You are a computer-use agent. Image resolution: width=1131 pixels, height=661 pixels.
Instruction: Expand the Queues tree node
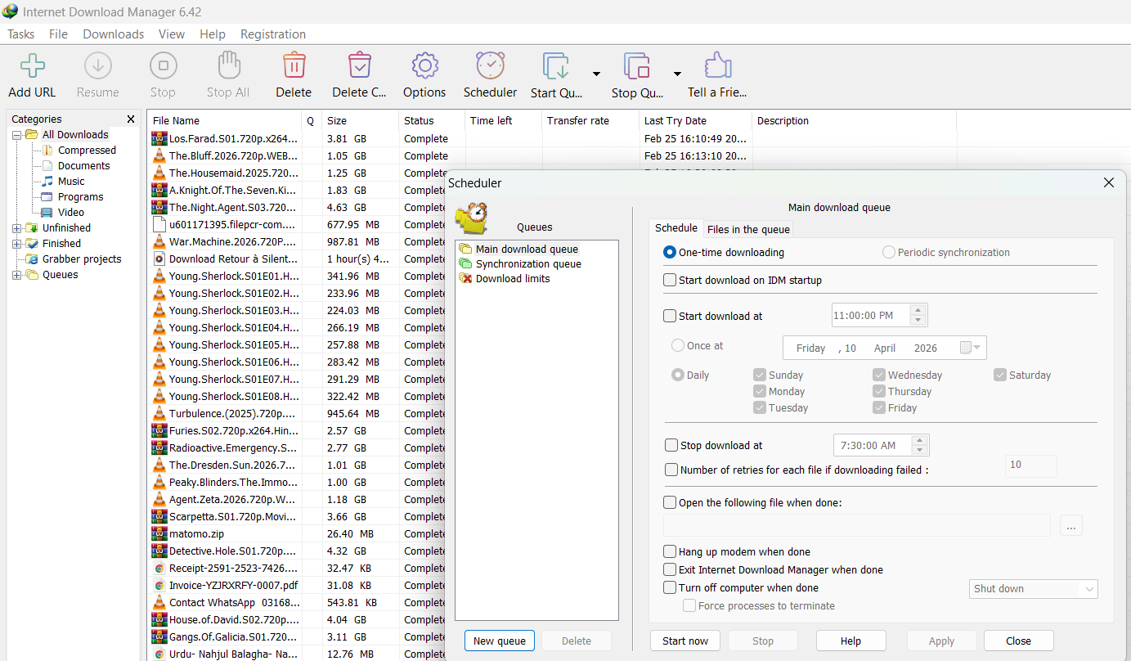(x=16, y=274)
